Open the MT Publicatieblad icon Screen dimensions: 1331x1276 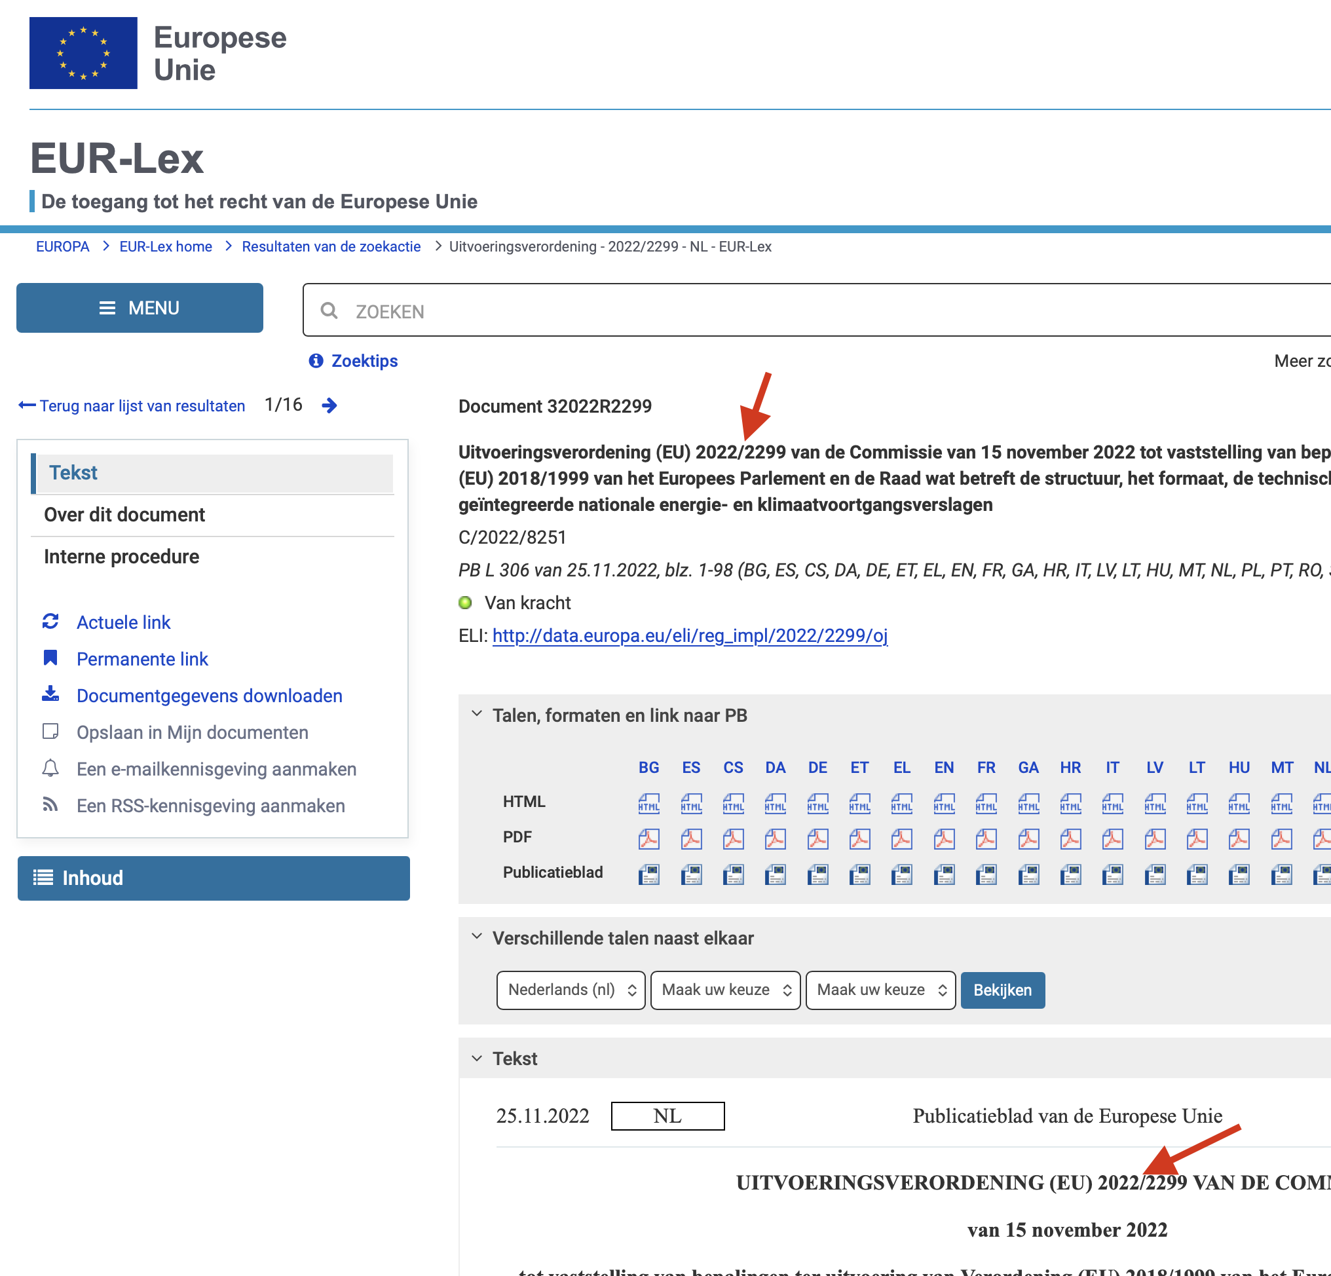click(1281, 874)
